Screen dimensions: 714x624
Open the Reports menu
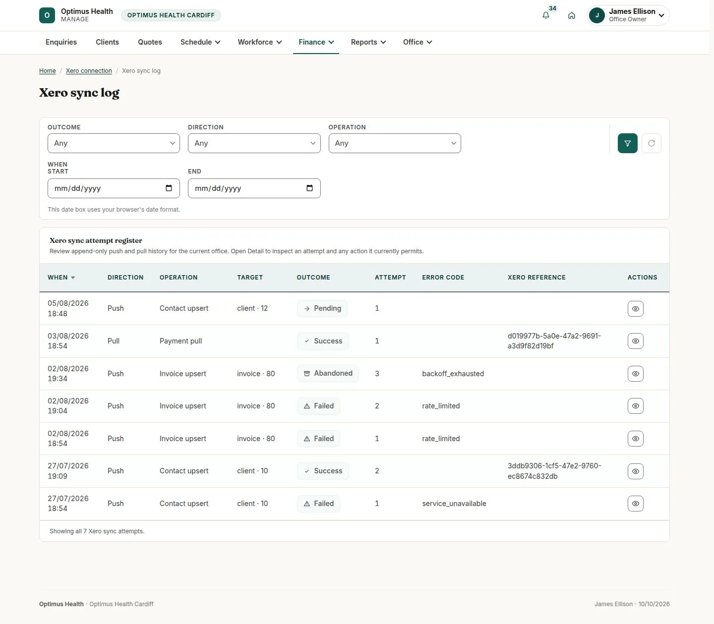click(368, 42)
